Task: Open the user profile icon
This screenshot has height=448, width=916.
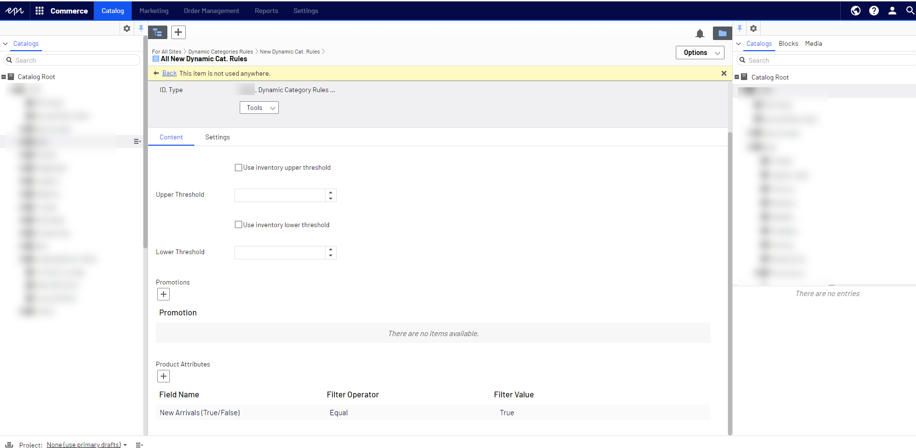Action: click(892, 11)
